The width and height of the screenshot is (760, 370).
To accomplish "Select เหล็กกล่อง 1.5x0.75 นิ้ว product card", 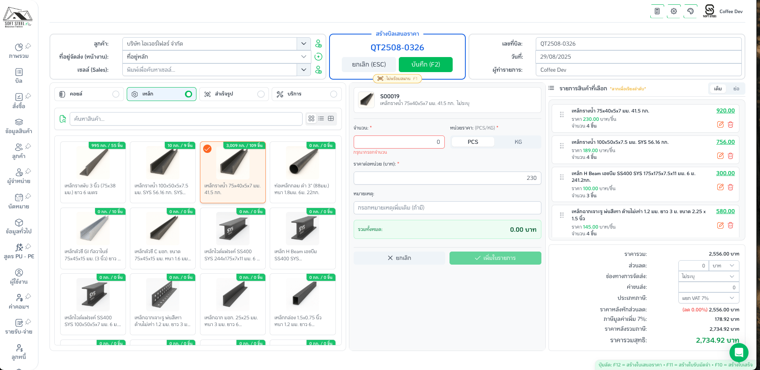I will click(303, 304).
